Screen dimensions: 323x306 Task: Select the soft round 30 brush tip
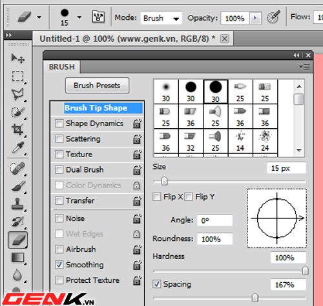pos(166,91)
